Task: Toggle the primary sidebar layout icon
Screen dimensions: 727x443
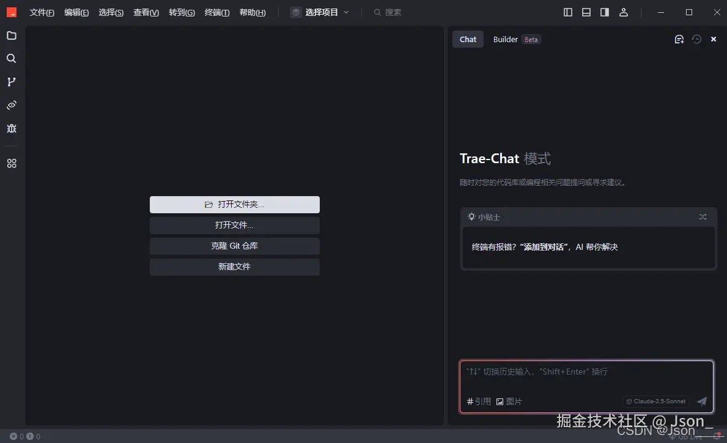Action: point(568,12)
